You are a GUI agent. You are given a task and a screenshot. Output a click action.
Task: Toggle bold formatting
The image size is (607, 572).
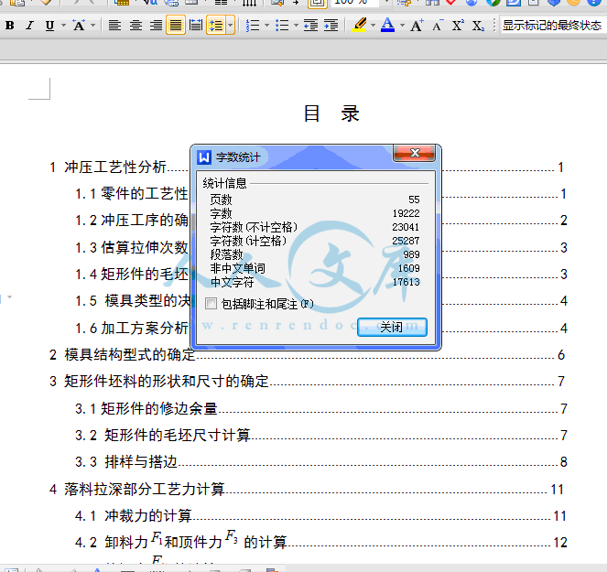[x=10, y=26]
